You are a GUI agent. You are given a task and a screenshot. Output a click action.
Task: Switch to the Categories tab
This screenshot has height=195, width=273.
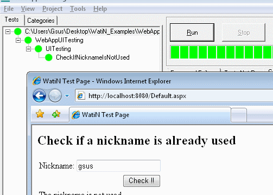coord(41,21)
